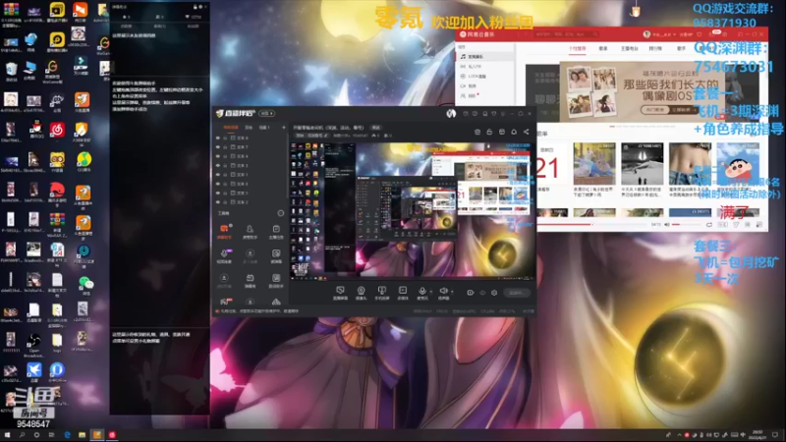Open the Crayon Shin-chan playlist cover
The width and height of the screenshot is (786, 442).
point(738,163)
